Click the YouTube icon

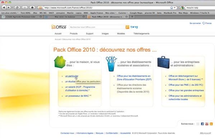207,124
